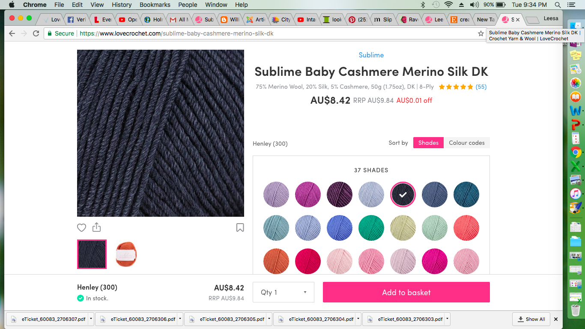Switch to the Pinterest tab

pos(358,19)
